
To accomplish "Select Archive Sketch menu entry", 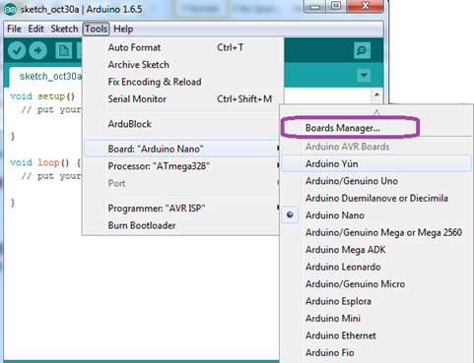I will click(x=182, y=65).
